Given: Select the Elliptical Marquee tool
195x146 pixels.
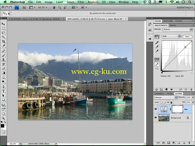Looking at the screenshot, I should coord(3,29).
